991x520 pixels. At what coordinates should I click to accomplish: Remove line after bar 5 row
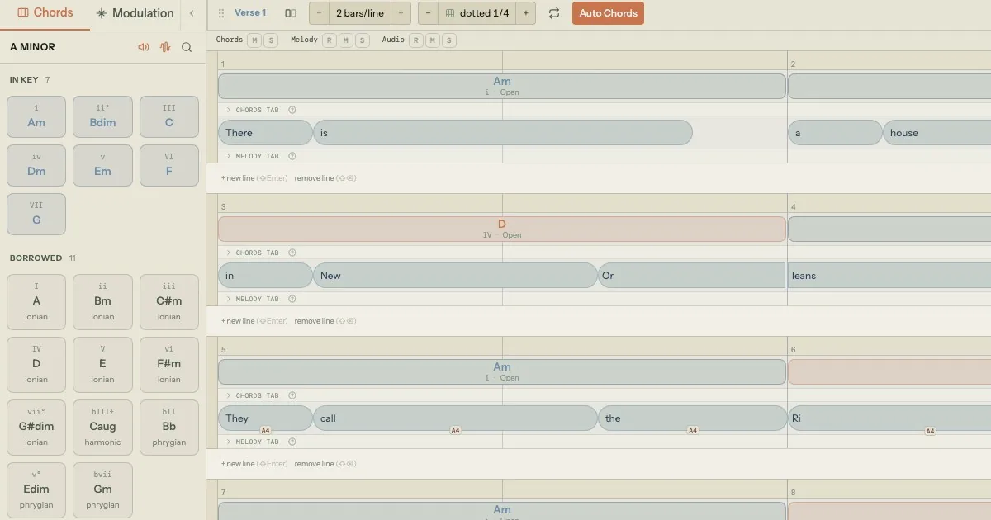[x=325, y=464]
